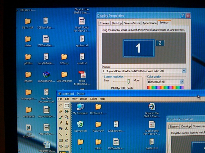
Task: Open the File menu in Paint
Action: point(60,99)
